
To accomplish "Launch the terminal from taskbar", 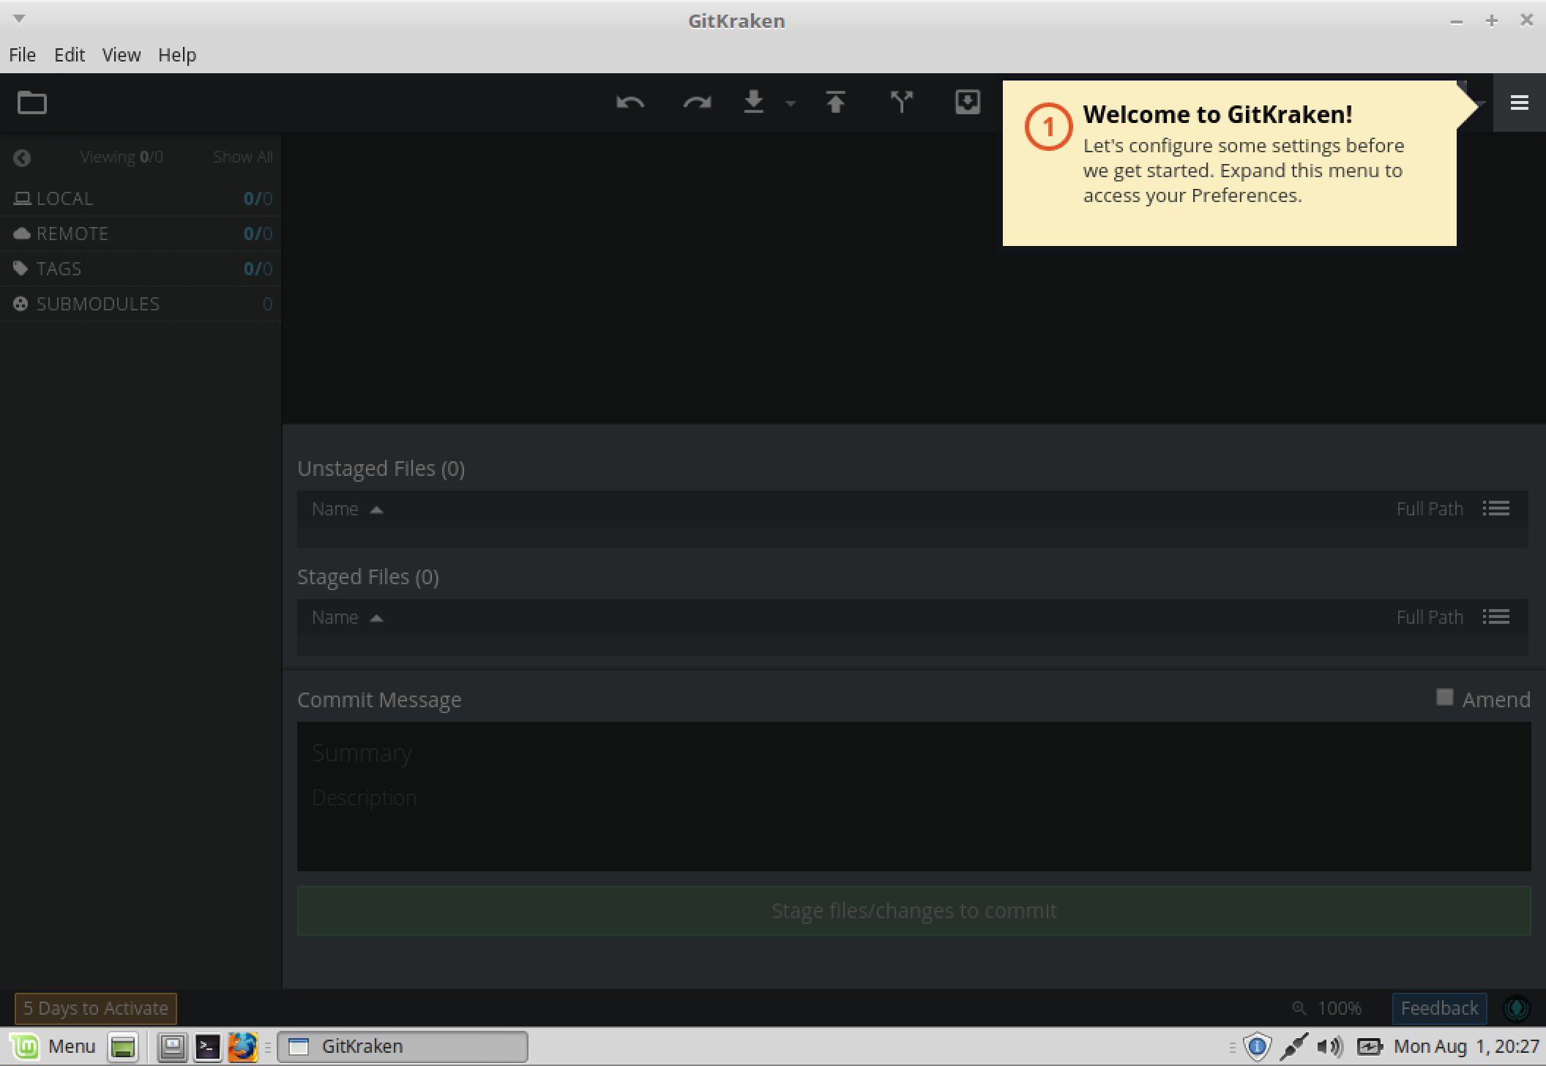I will click(207, 1047).
